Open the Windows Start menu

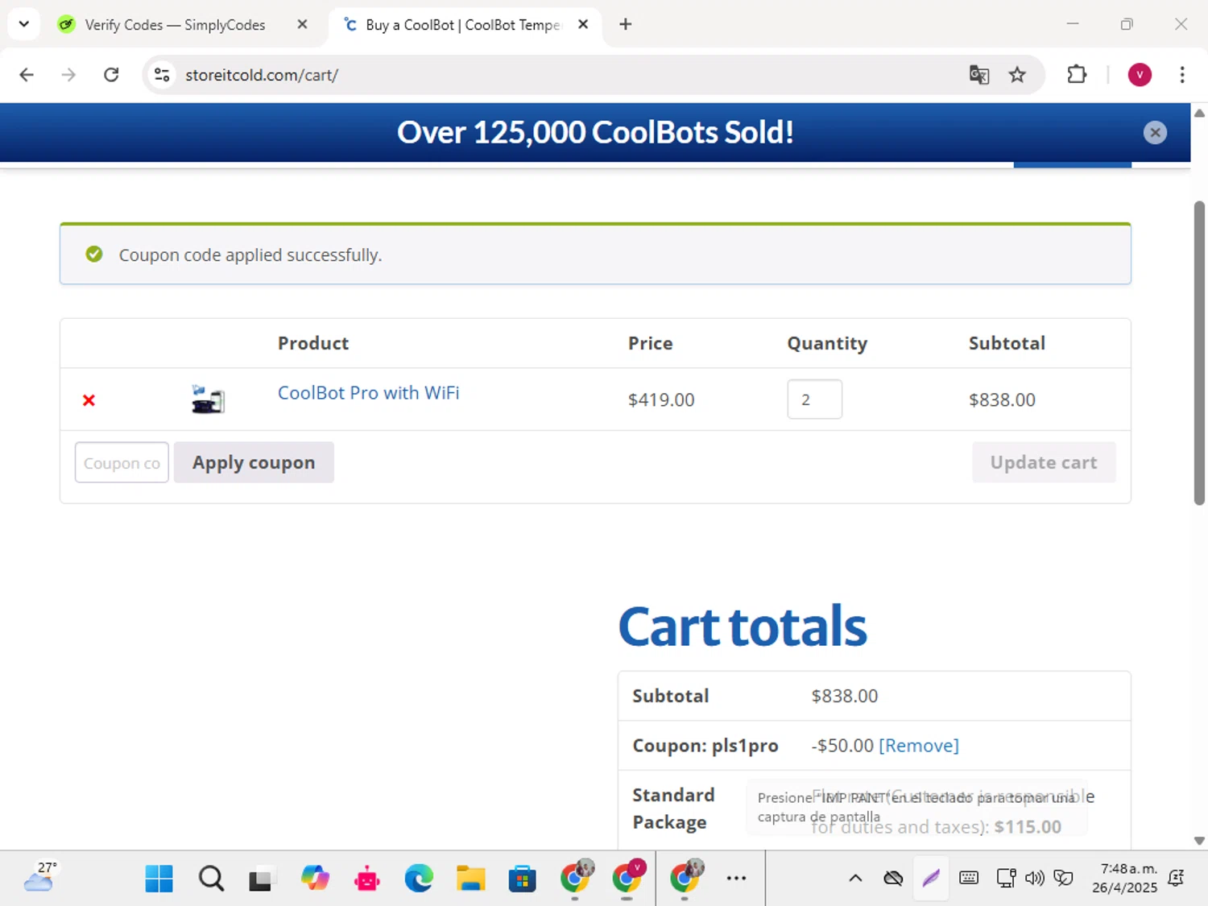tap(159, 879)
